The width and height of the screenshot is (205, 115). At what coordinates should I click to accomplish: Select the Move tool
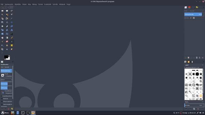coord(12,22)
